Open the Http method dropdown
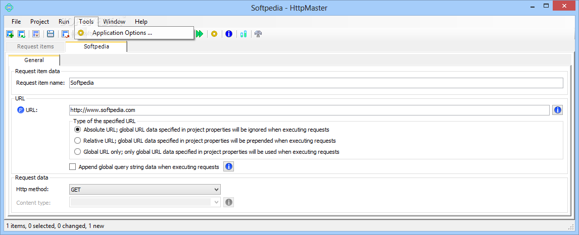The image size is (579, 235). pyautogui.click(x=145, y=190)
